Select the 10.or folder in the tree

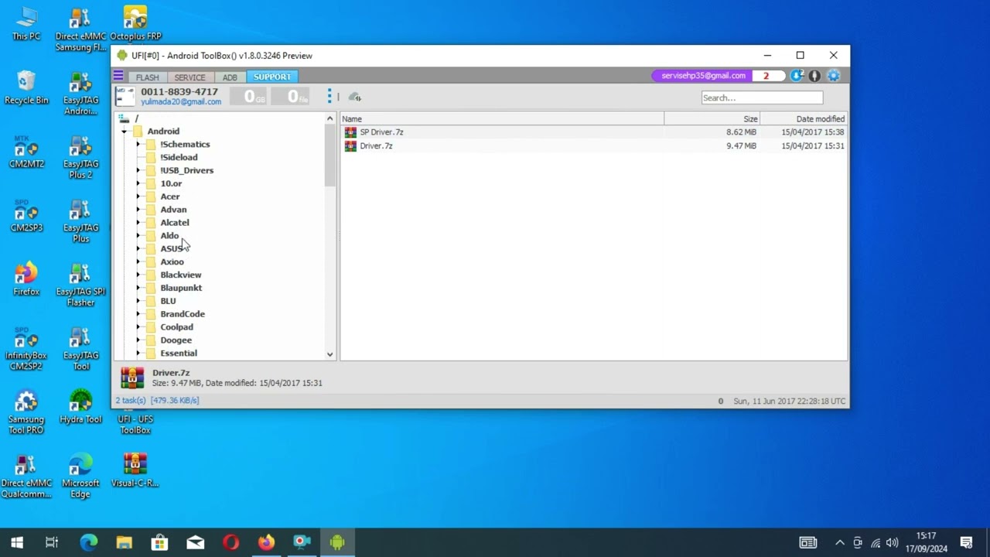171,184
